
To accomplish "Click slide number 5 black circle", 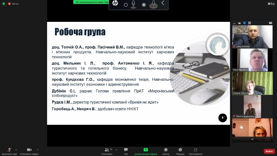I will (x=223, y=118).
